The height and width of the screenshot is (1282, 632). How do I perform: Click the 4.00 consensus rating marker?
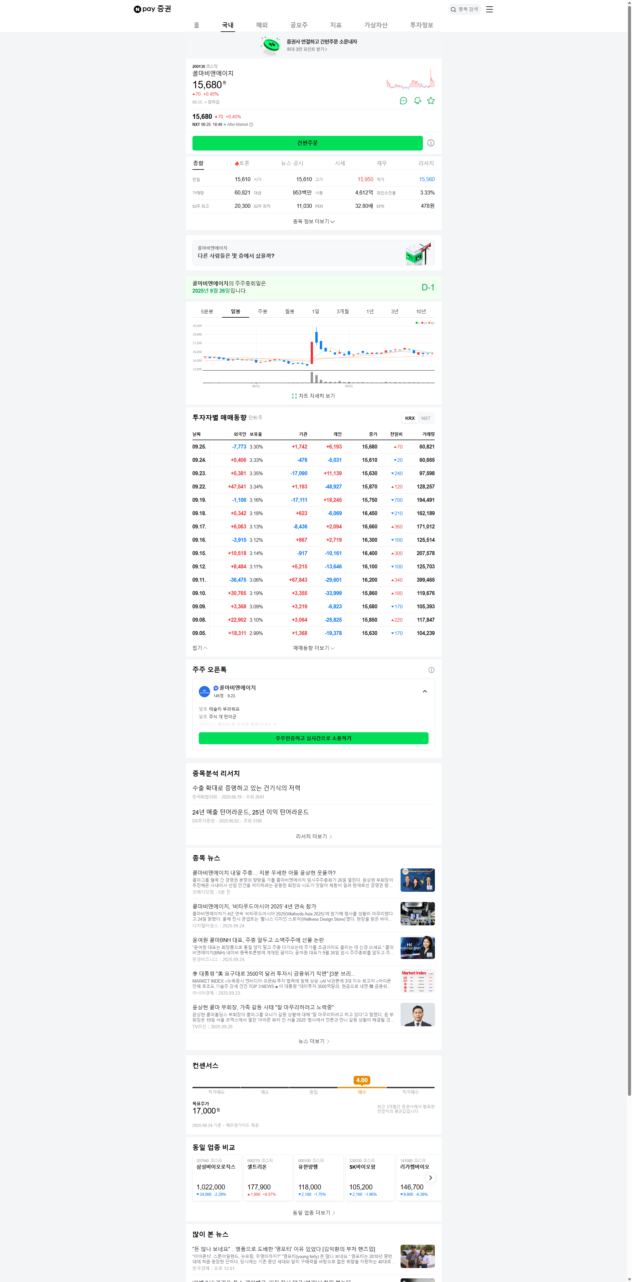pos(362,1080)
